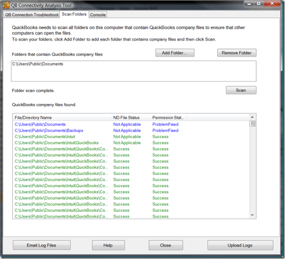The width and height of the screenshot is (285, 259).
Task: Select the Scan Folders tab
Action: [x=74, y=14]
